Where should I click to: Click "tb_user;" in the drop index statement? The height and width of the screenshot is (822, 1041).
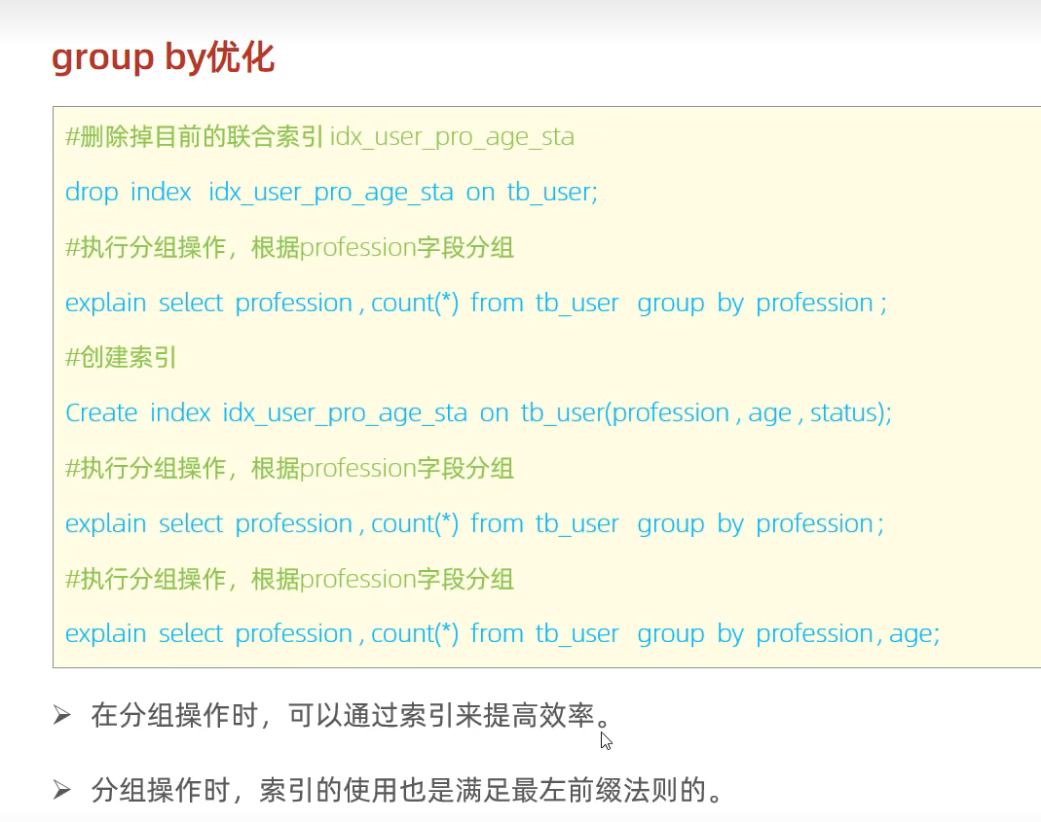(551, 192)
